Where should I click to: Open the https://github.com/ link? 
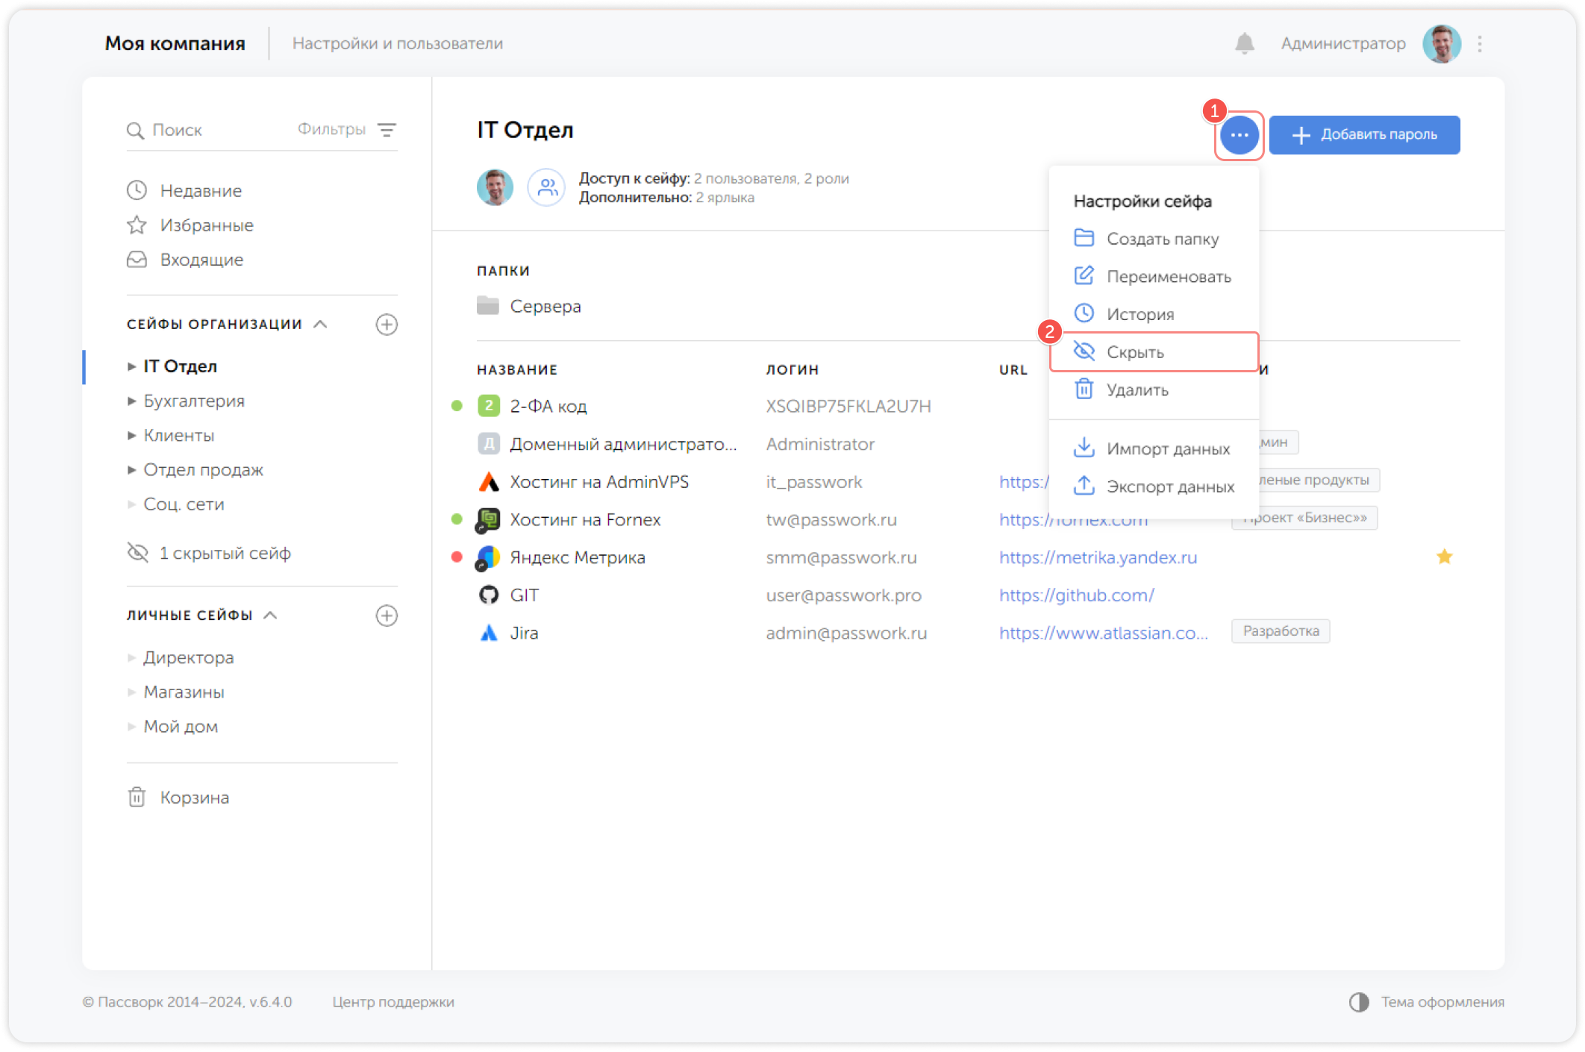pyautogui.click(x=1076, y=595)
